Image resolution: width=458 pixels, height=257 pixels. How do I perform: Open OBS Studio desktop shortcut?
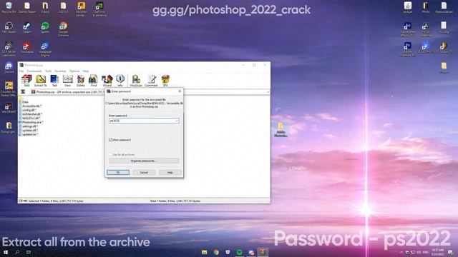tap(9, 28)
